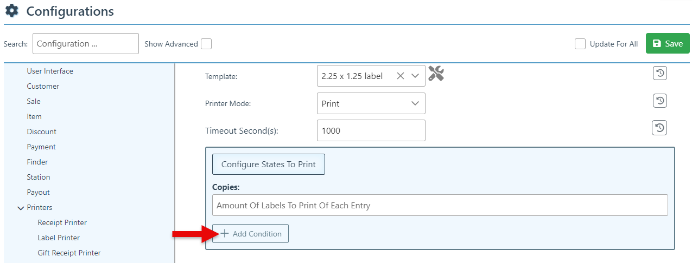Click the tools icon next to Template
692x263 pixels.
coord(436,74)
